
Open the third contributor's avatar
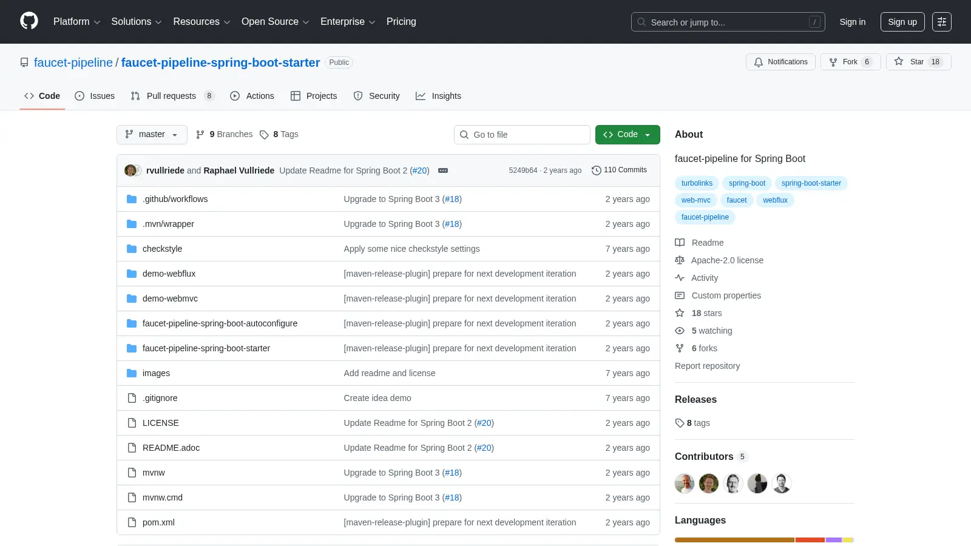tap(733, 484)
